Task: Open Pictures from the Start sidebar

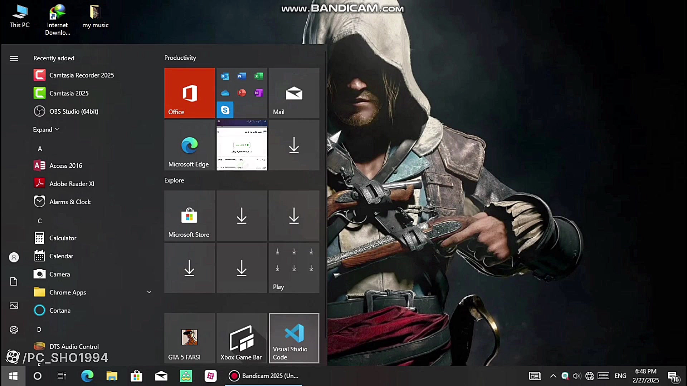Action: coord(14,306)
